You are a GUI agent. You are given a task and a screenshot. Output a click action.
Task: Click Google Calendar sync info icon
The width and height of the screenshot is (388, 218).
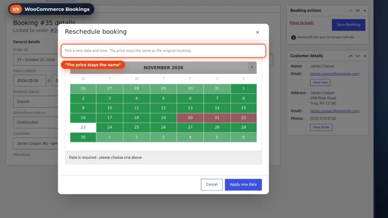pos(293,37)
